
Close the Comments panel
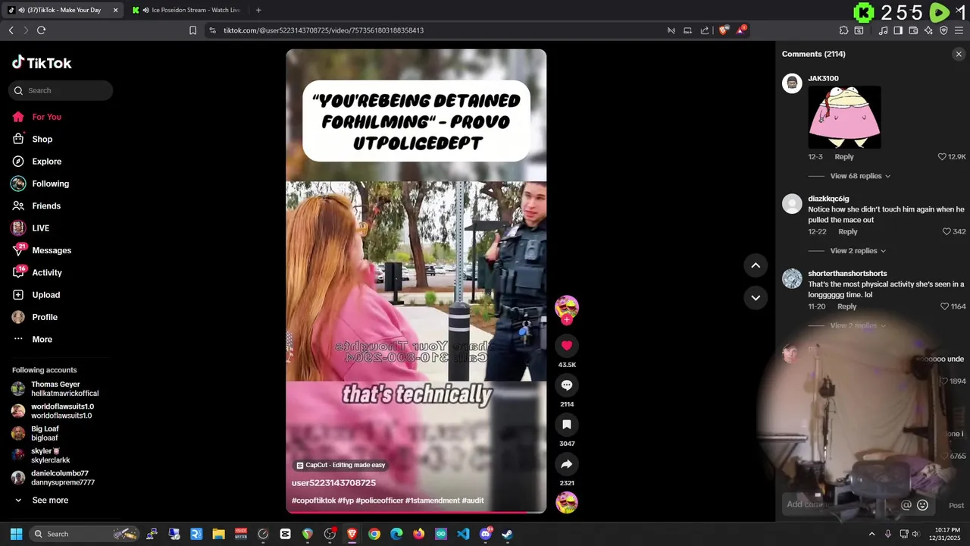(x=959, y=54)
